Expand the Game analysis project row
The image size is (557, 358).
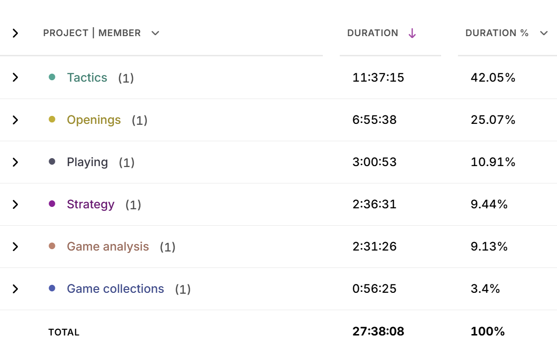click(x=15, y=246)
